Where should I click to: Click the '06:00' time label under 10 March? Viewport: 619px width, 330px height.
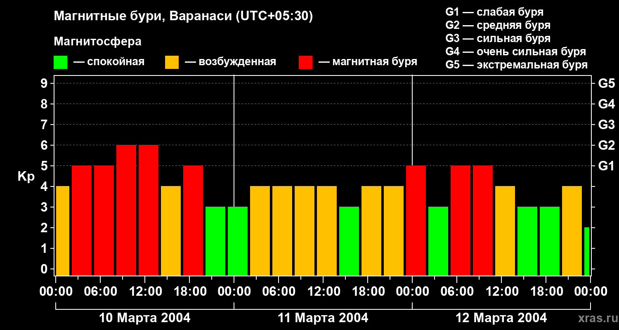[100, 292]
